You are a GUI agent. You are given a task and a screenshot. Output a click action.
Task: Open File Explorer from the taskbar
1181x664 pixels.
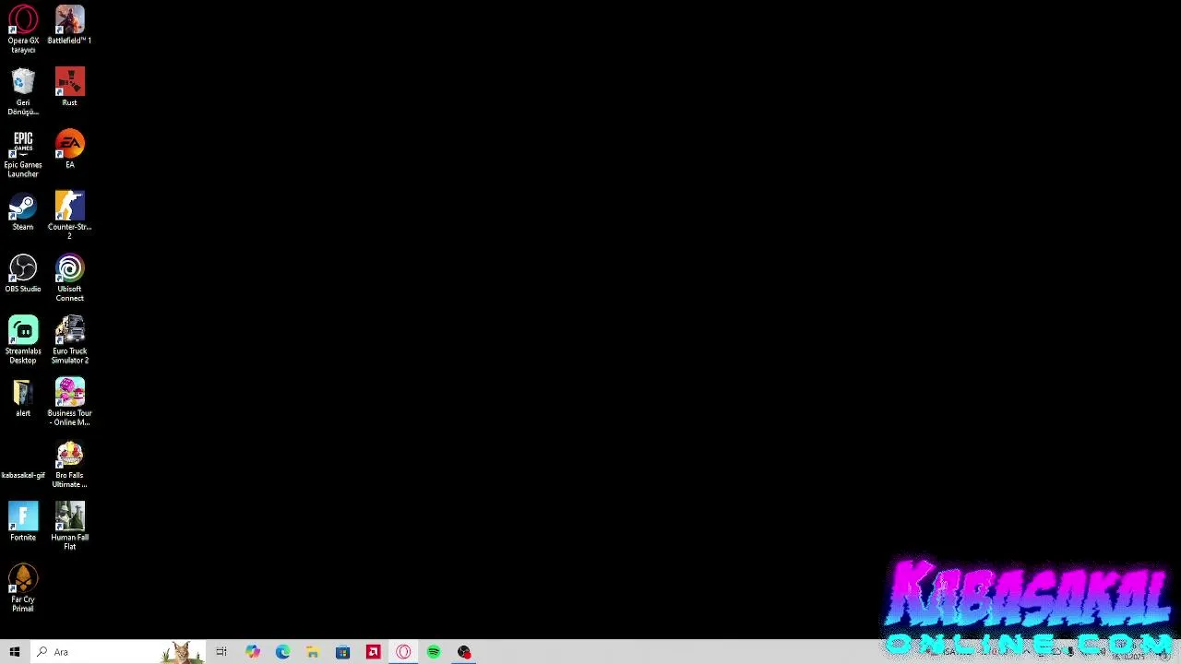(x=313, y=652)
